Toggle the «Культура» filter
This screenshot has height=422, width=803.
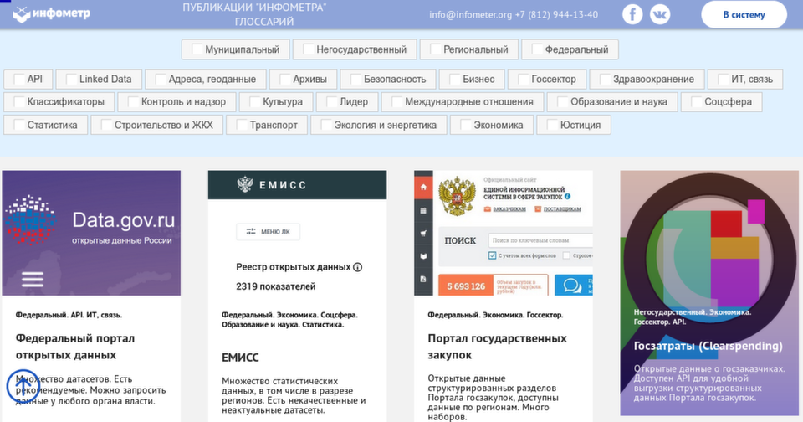[x=254, y=101]
